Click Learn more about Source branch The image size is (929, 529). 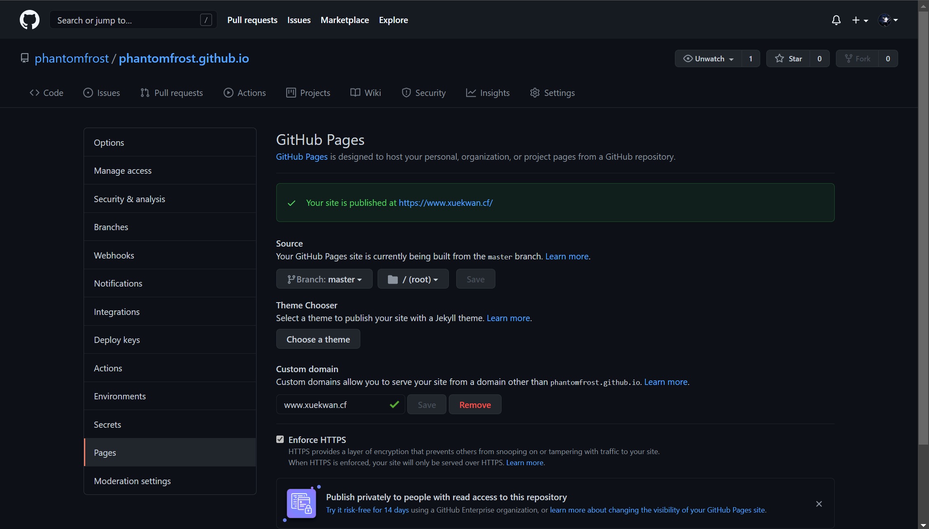(x=567, y=256)
